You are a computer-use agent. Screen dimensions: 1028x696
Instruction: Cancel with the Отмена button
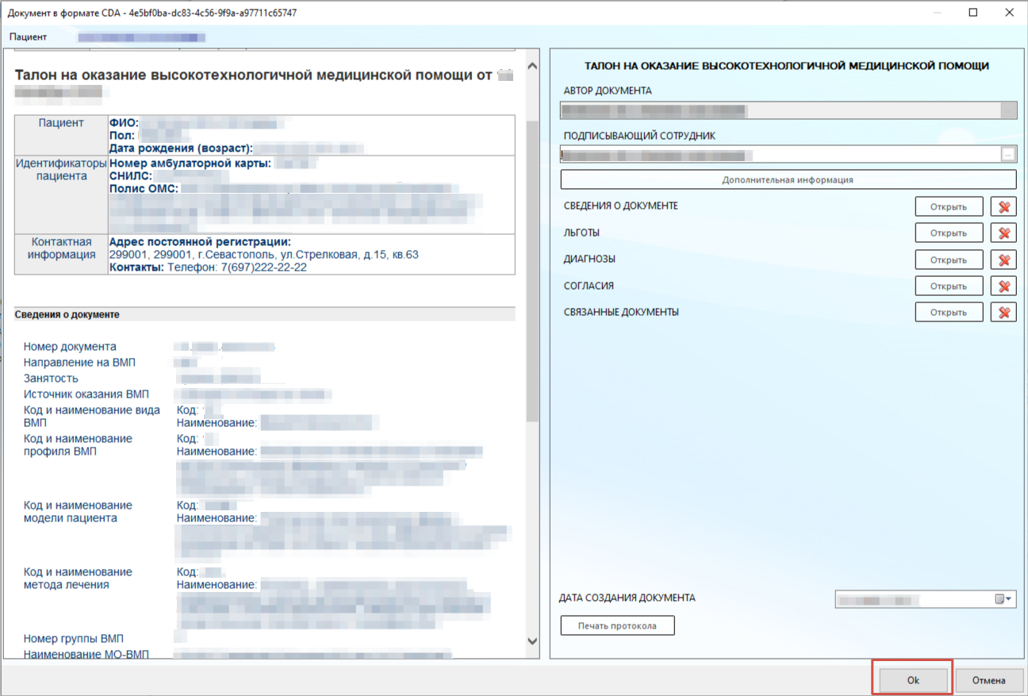coord(988,680)
